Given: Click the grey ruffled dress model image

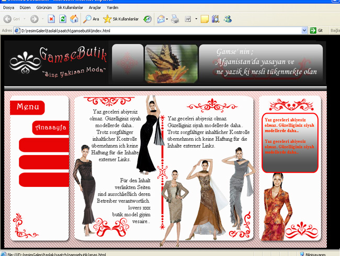Looking at the screenshot, I should 239,187.
